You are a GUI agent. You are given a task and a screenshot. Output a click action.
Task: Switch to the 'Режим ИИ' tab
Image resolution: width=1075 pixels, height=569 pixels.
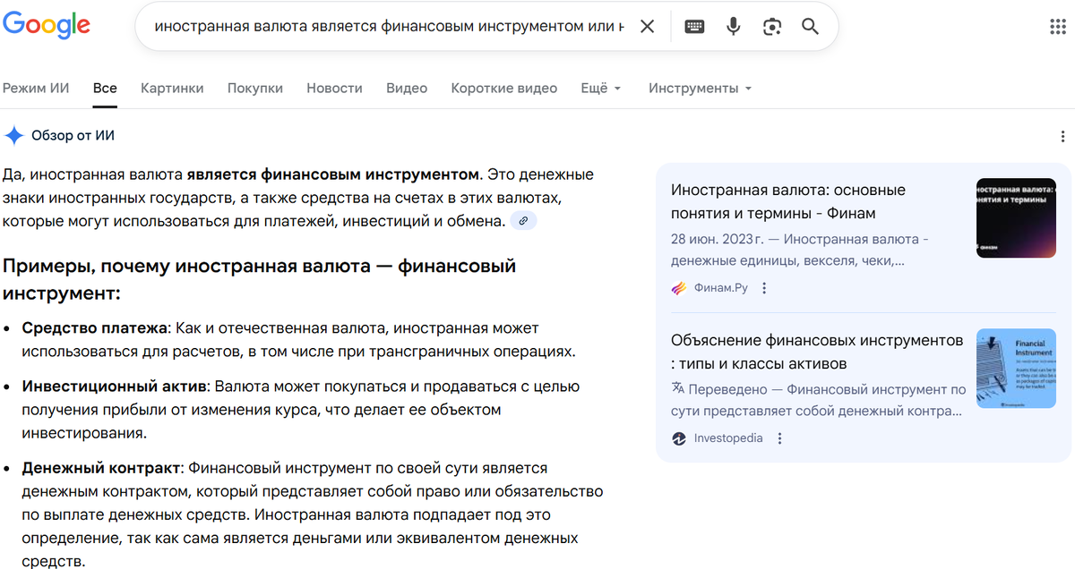pyautogui.click(x=36, y=88)
